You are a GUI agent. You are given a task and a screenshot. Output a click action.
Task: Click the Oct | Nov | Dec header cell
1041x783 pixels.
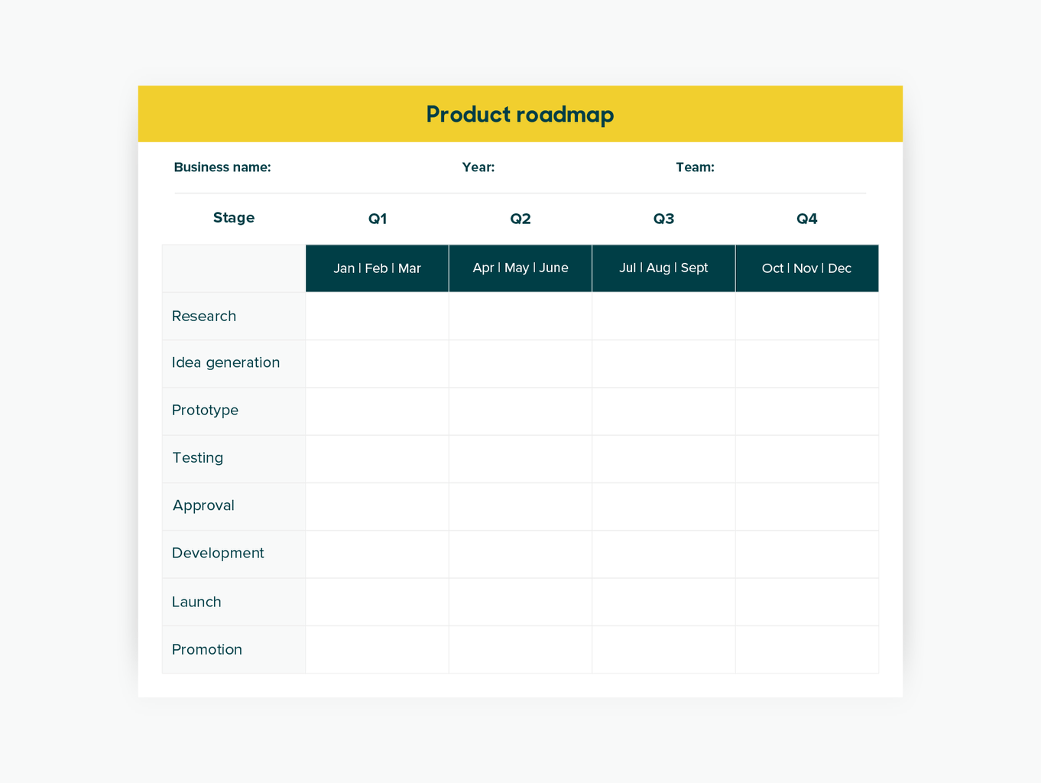point(807,268)
